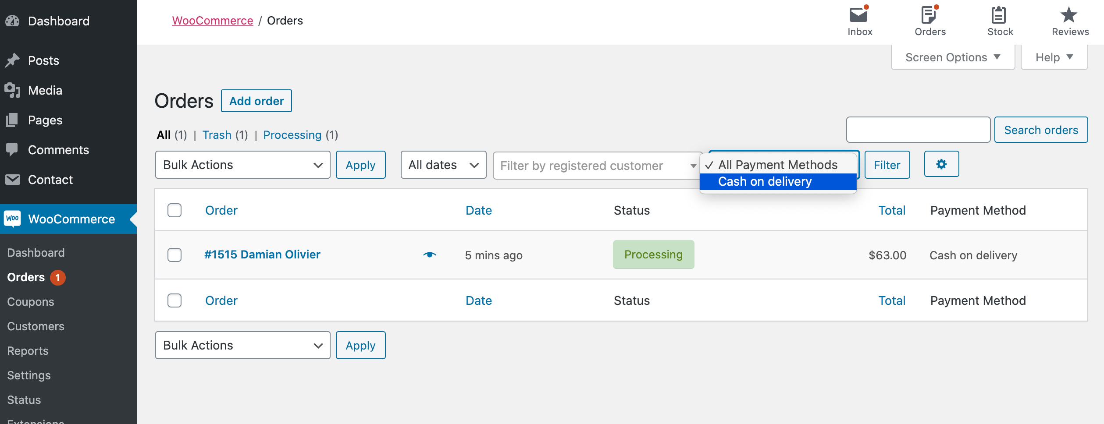Screen dimensions: 1104x424
Task: Open the Reviews star icon
Action: tap(1069, 15)
